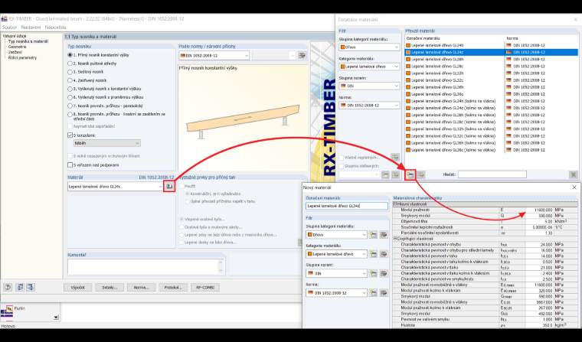Open the Materiál combo showing Lepené lamelové dřevo GL24c
Screen dimensions: 582x342
coord(115,187)
